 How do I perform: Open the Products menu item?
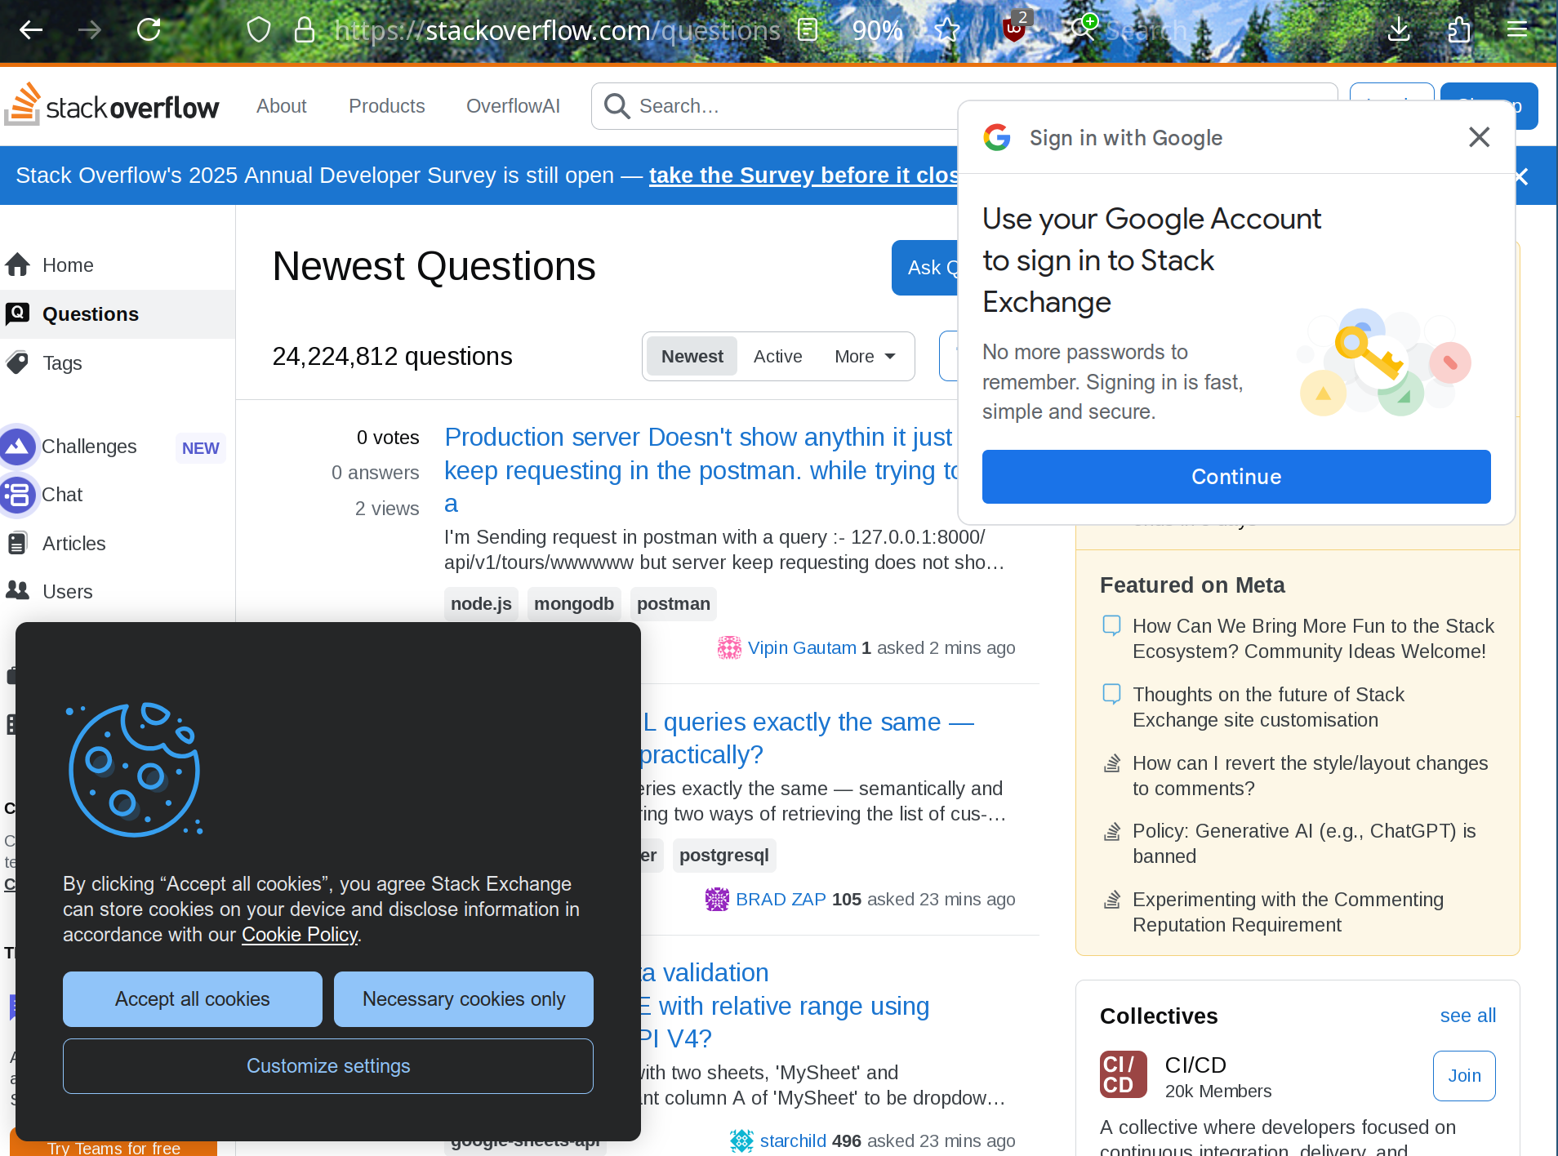click(x=387, y=106)
